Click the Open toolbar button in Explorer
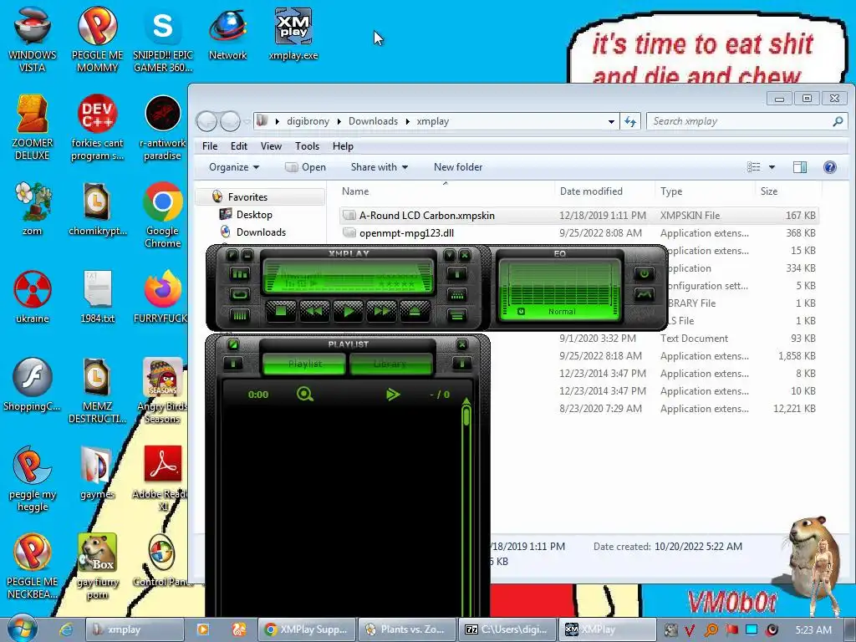This screenshot has width=856, height=642. pos(306,167)
